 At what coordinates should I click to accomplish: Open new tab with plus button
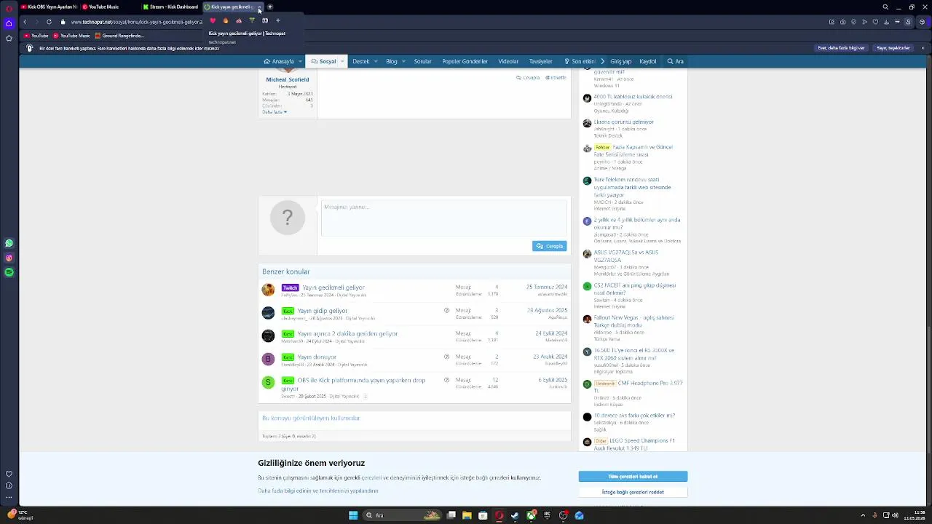pos(270,7)
